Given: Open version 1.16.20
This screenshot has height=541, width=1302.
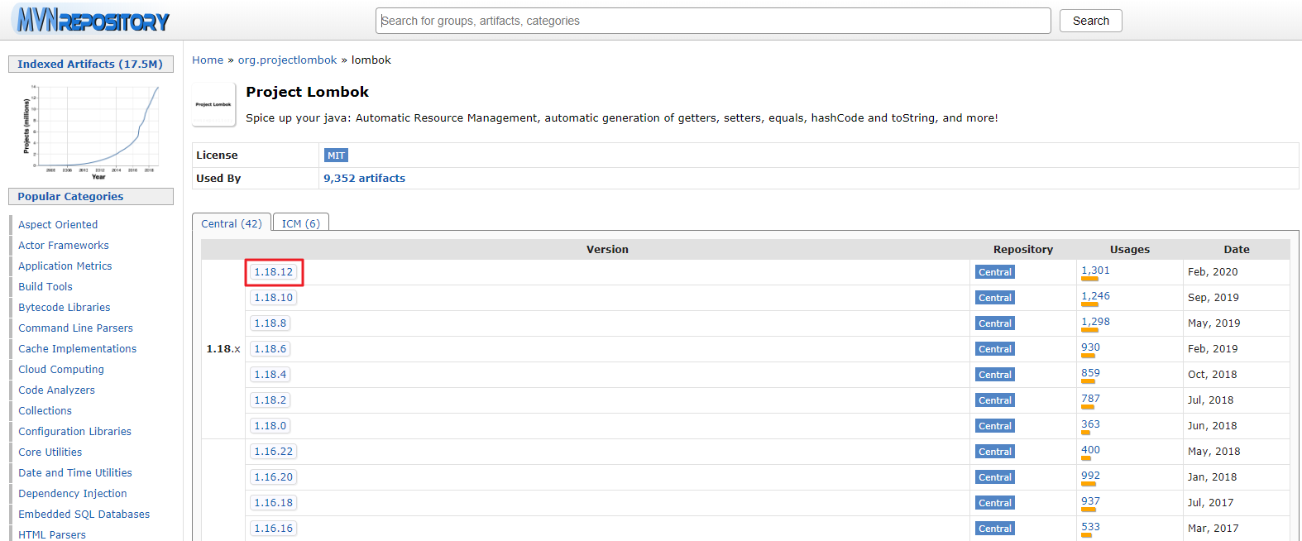Looking at the screenshot, I should 274,477.
